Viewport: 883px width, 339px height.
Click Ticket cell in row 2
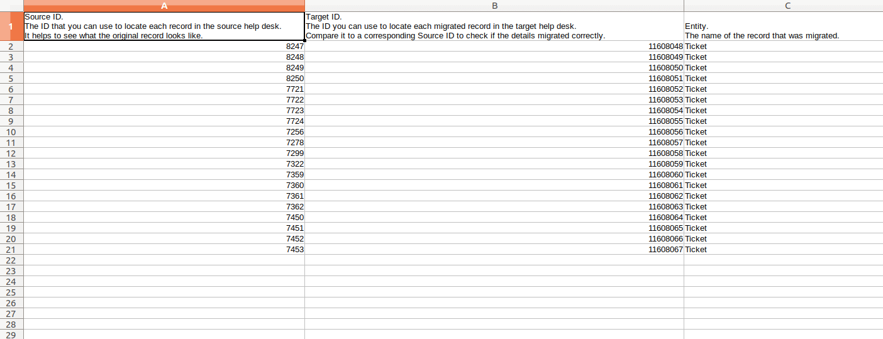784,47
